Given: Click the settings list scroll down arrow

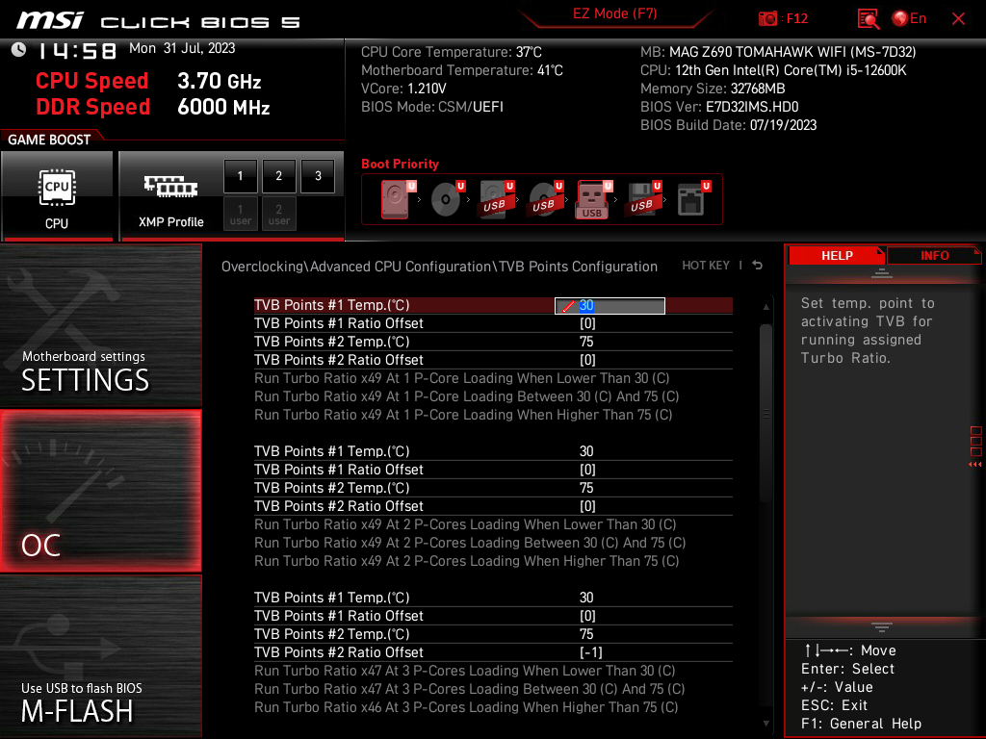Looking at the screenshot, I should (x=765, y=724).
